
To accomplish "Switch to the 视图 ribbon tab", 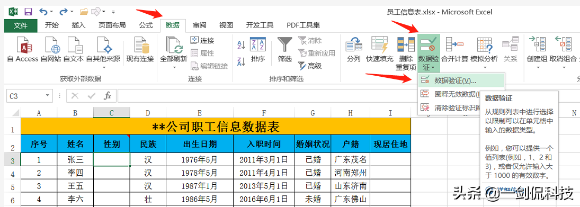I will [226, 25].
